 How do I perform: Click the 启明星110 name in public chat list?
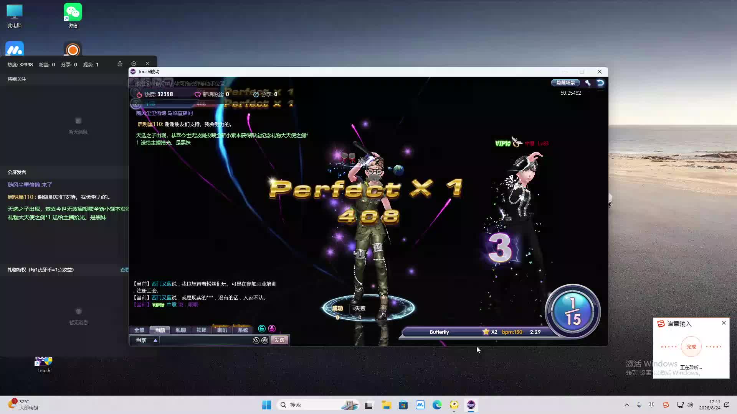[21, 197]
